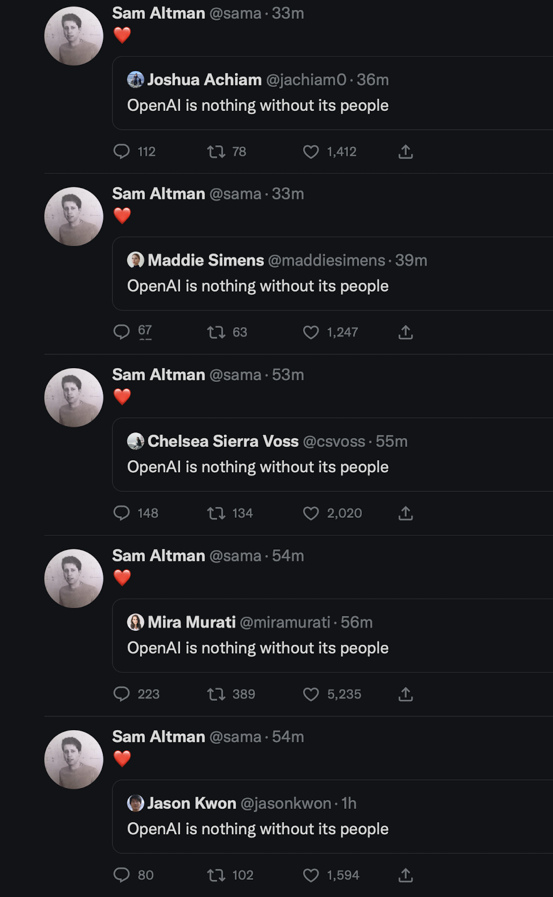Share the tweet quoting Chelsea Sierra Voss

(x=406, y=513)
